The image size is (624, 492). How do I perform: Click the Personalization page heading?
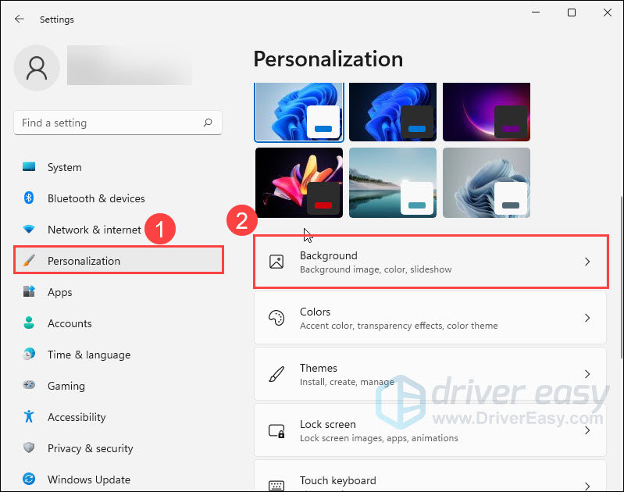[x=328, y=59]
